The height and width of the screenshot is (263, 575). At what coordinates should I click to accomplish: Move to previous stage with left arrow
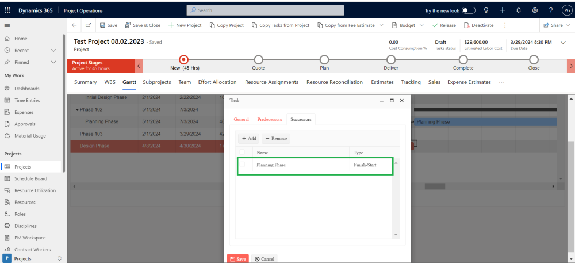click(x=139, y=66)
